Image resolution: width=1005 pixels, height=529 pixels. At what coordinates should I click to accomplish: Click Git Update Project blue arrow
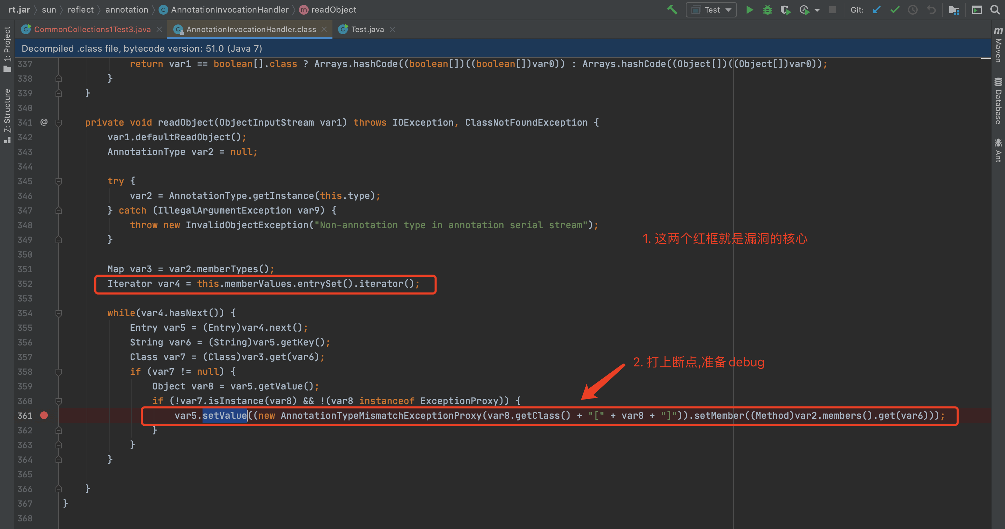[876, 10]
